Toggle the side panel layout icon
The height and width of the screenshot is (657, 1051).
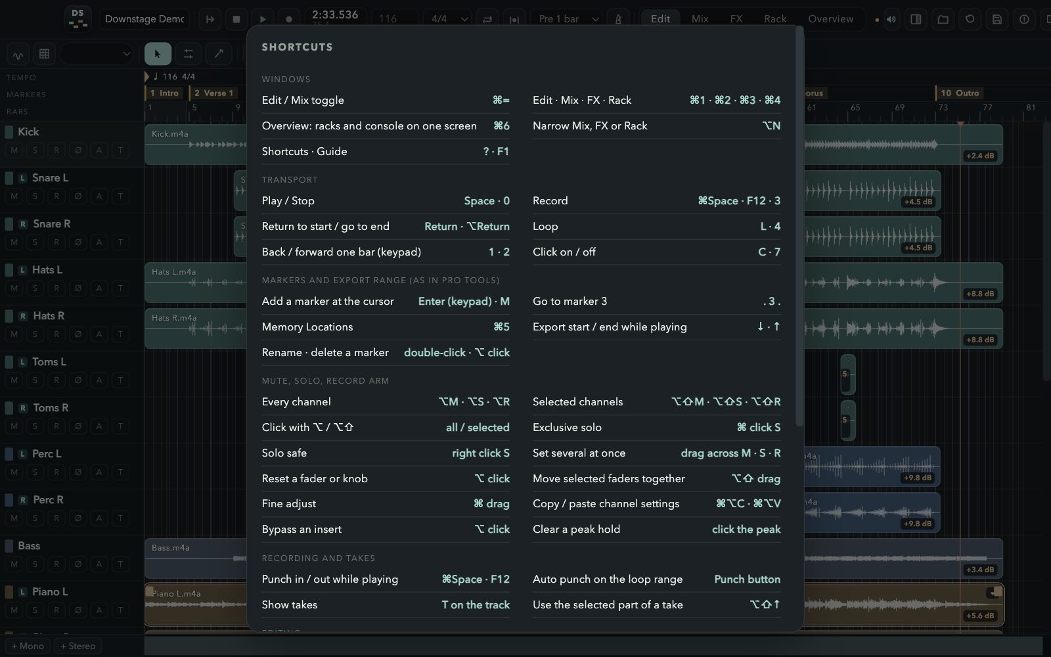[x=916, y=19]
